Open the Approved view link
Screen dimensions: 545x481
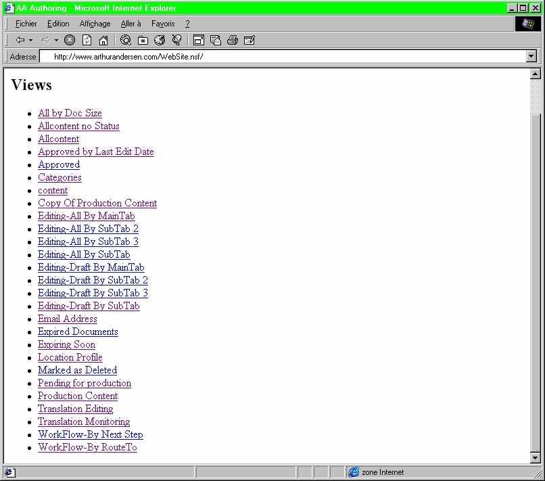point(59,164)
